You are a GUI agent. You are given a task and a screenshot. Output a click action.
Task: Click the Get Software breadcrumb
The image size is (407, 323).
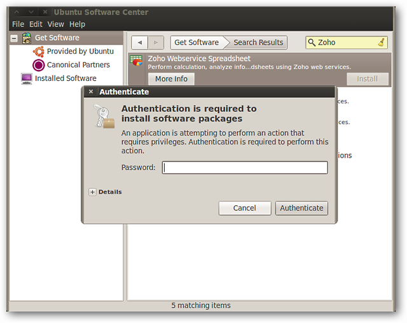[x=197, y=43]
